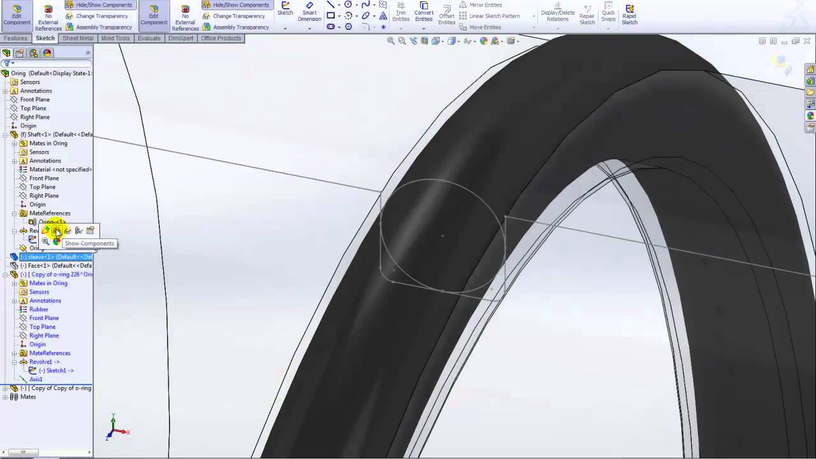Select (-) Sketch1 under Revolve1
The image size is (816, 459).
pyautogui.click(x=56, y=370)
